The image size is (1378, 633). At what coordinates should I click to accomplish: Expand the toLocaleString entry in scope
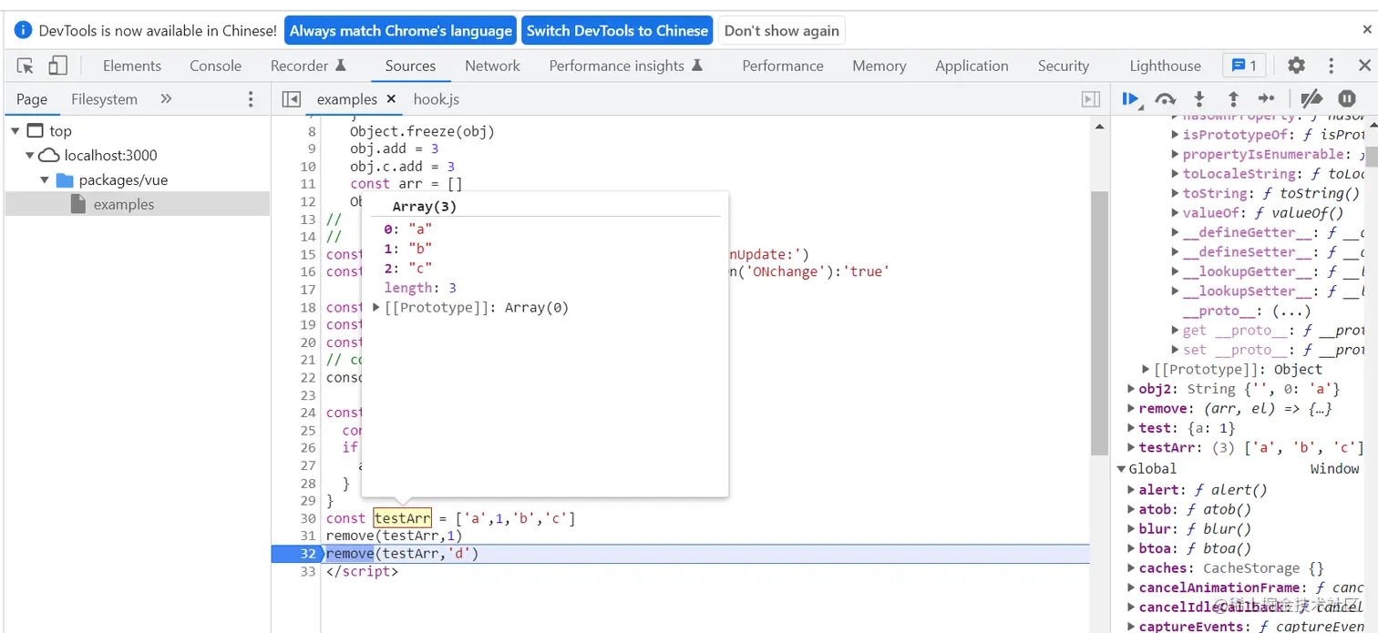pyautogui.click(x=1175, y=174)
